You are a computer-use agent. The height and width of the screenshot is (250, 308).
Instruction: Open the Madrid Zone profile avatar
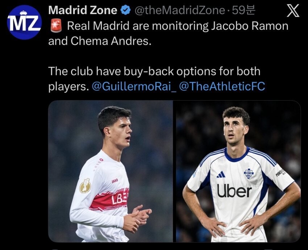(x=24, y=22)
